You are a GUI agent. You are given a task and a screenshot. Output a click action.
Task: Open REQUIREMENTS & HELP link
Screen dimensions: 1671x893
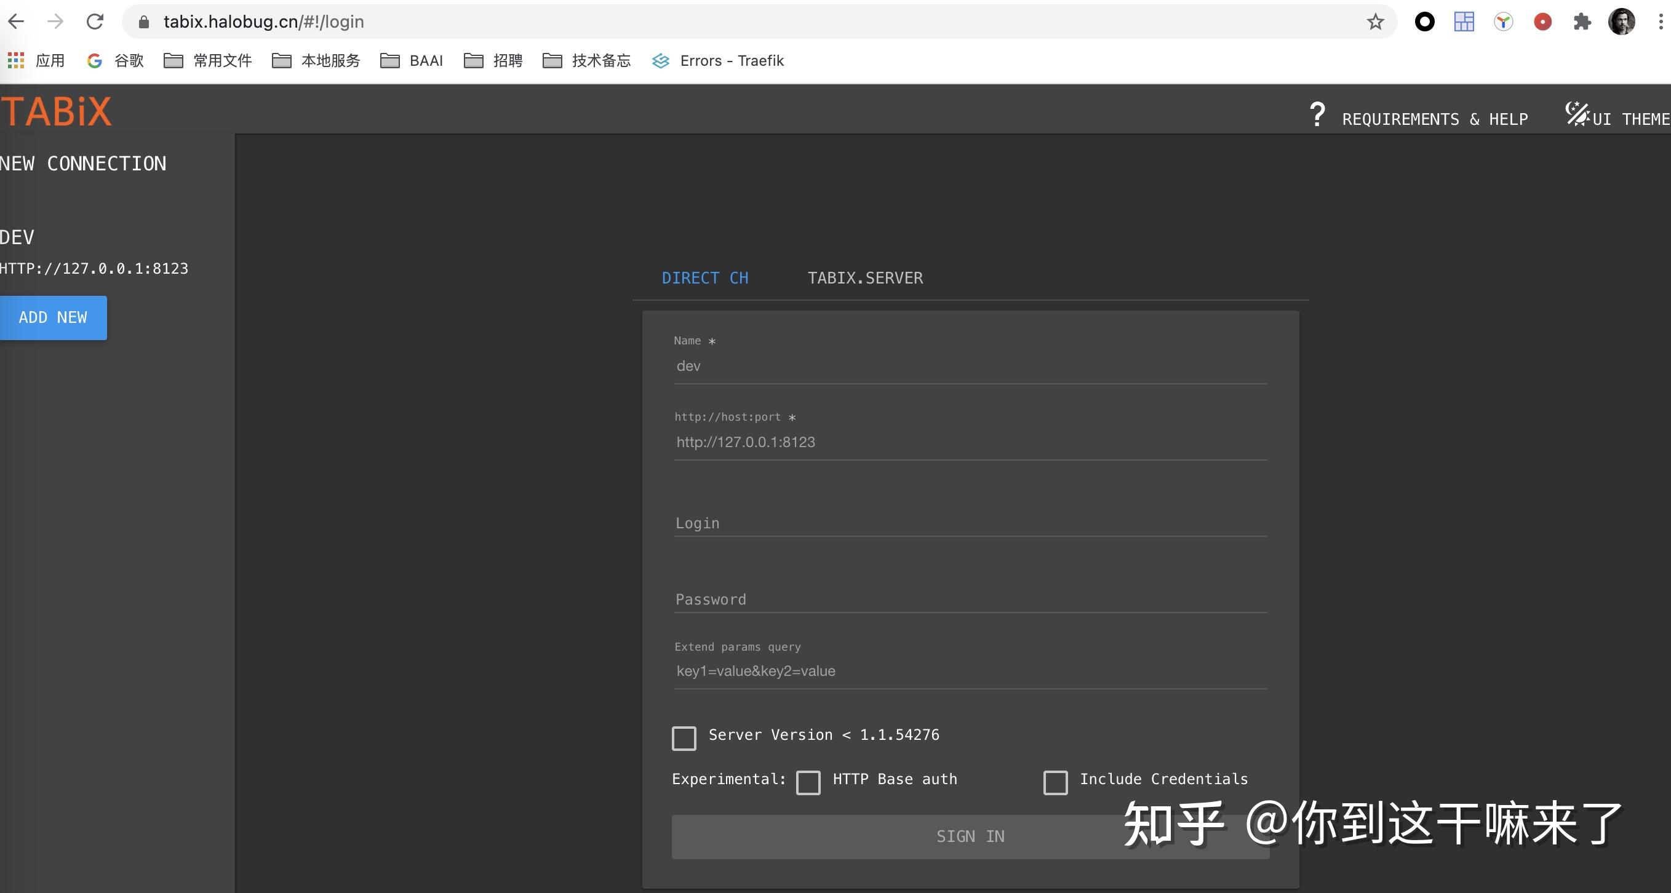[x=1434, y=118]
